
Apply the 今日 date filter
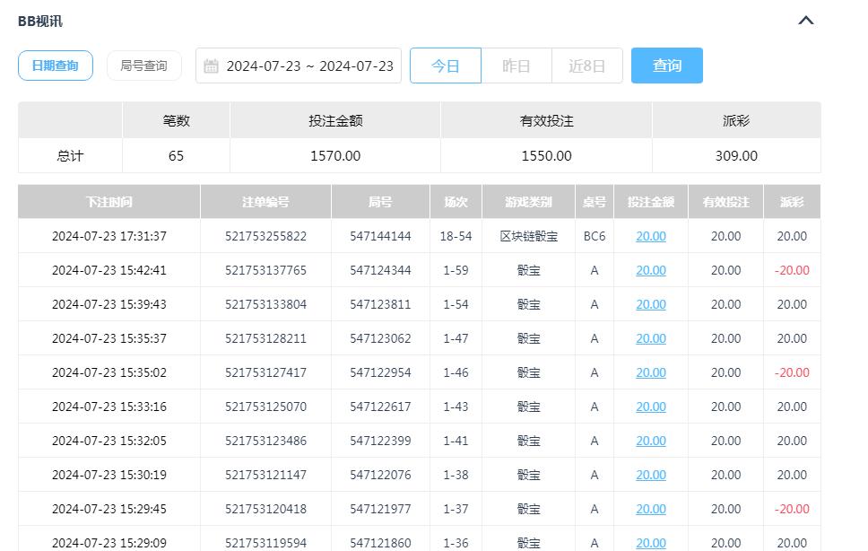[x=446, y=65]
